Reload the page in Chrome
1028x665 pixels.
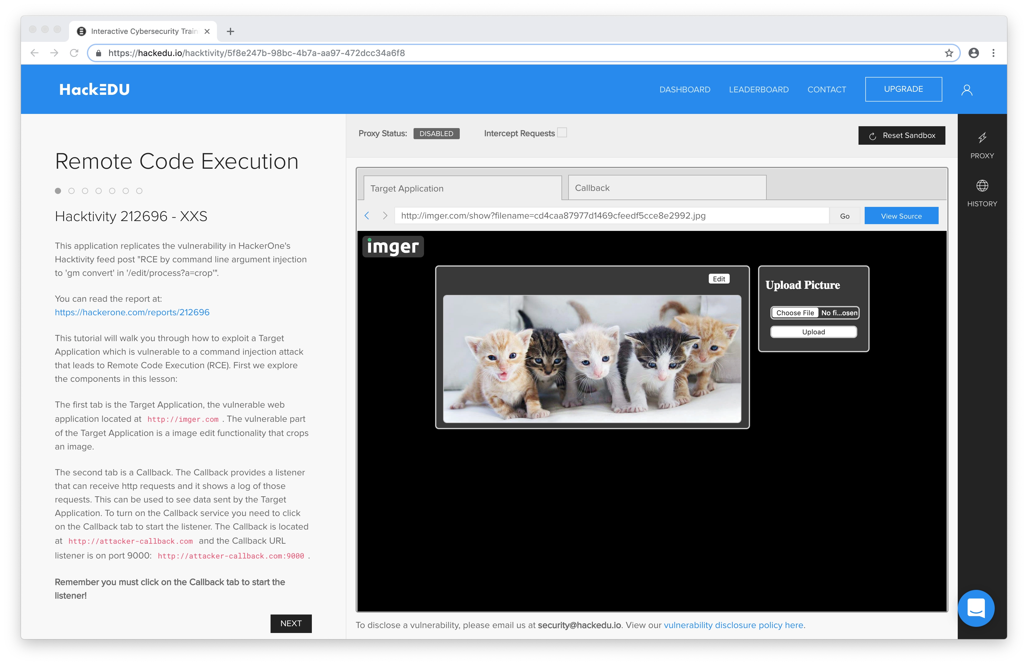coord(74,53)
